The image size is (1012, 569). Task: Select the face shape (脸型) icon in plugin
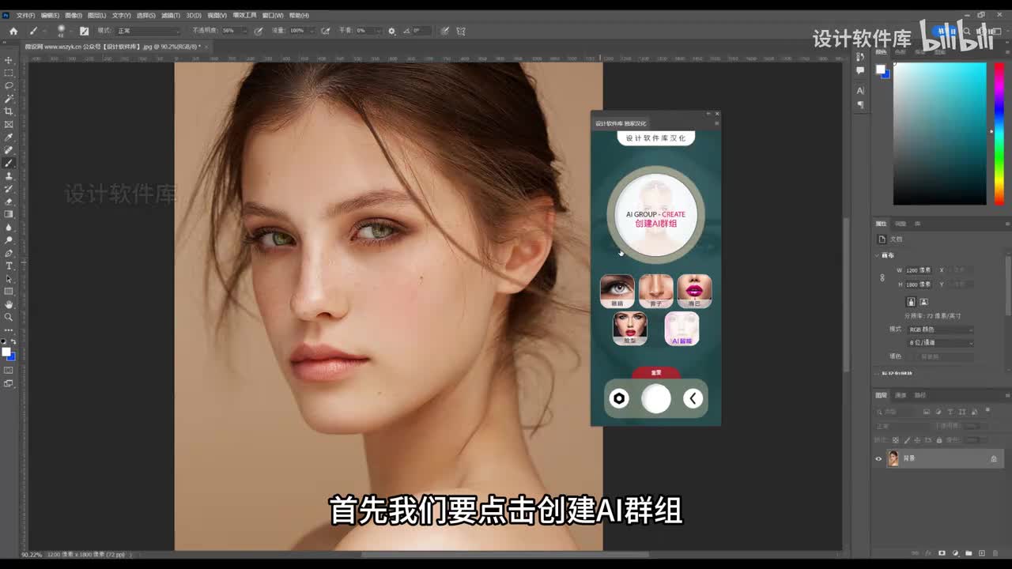click(x=629, y=328)
